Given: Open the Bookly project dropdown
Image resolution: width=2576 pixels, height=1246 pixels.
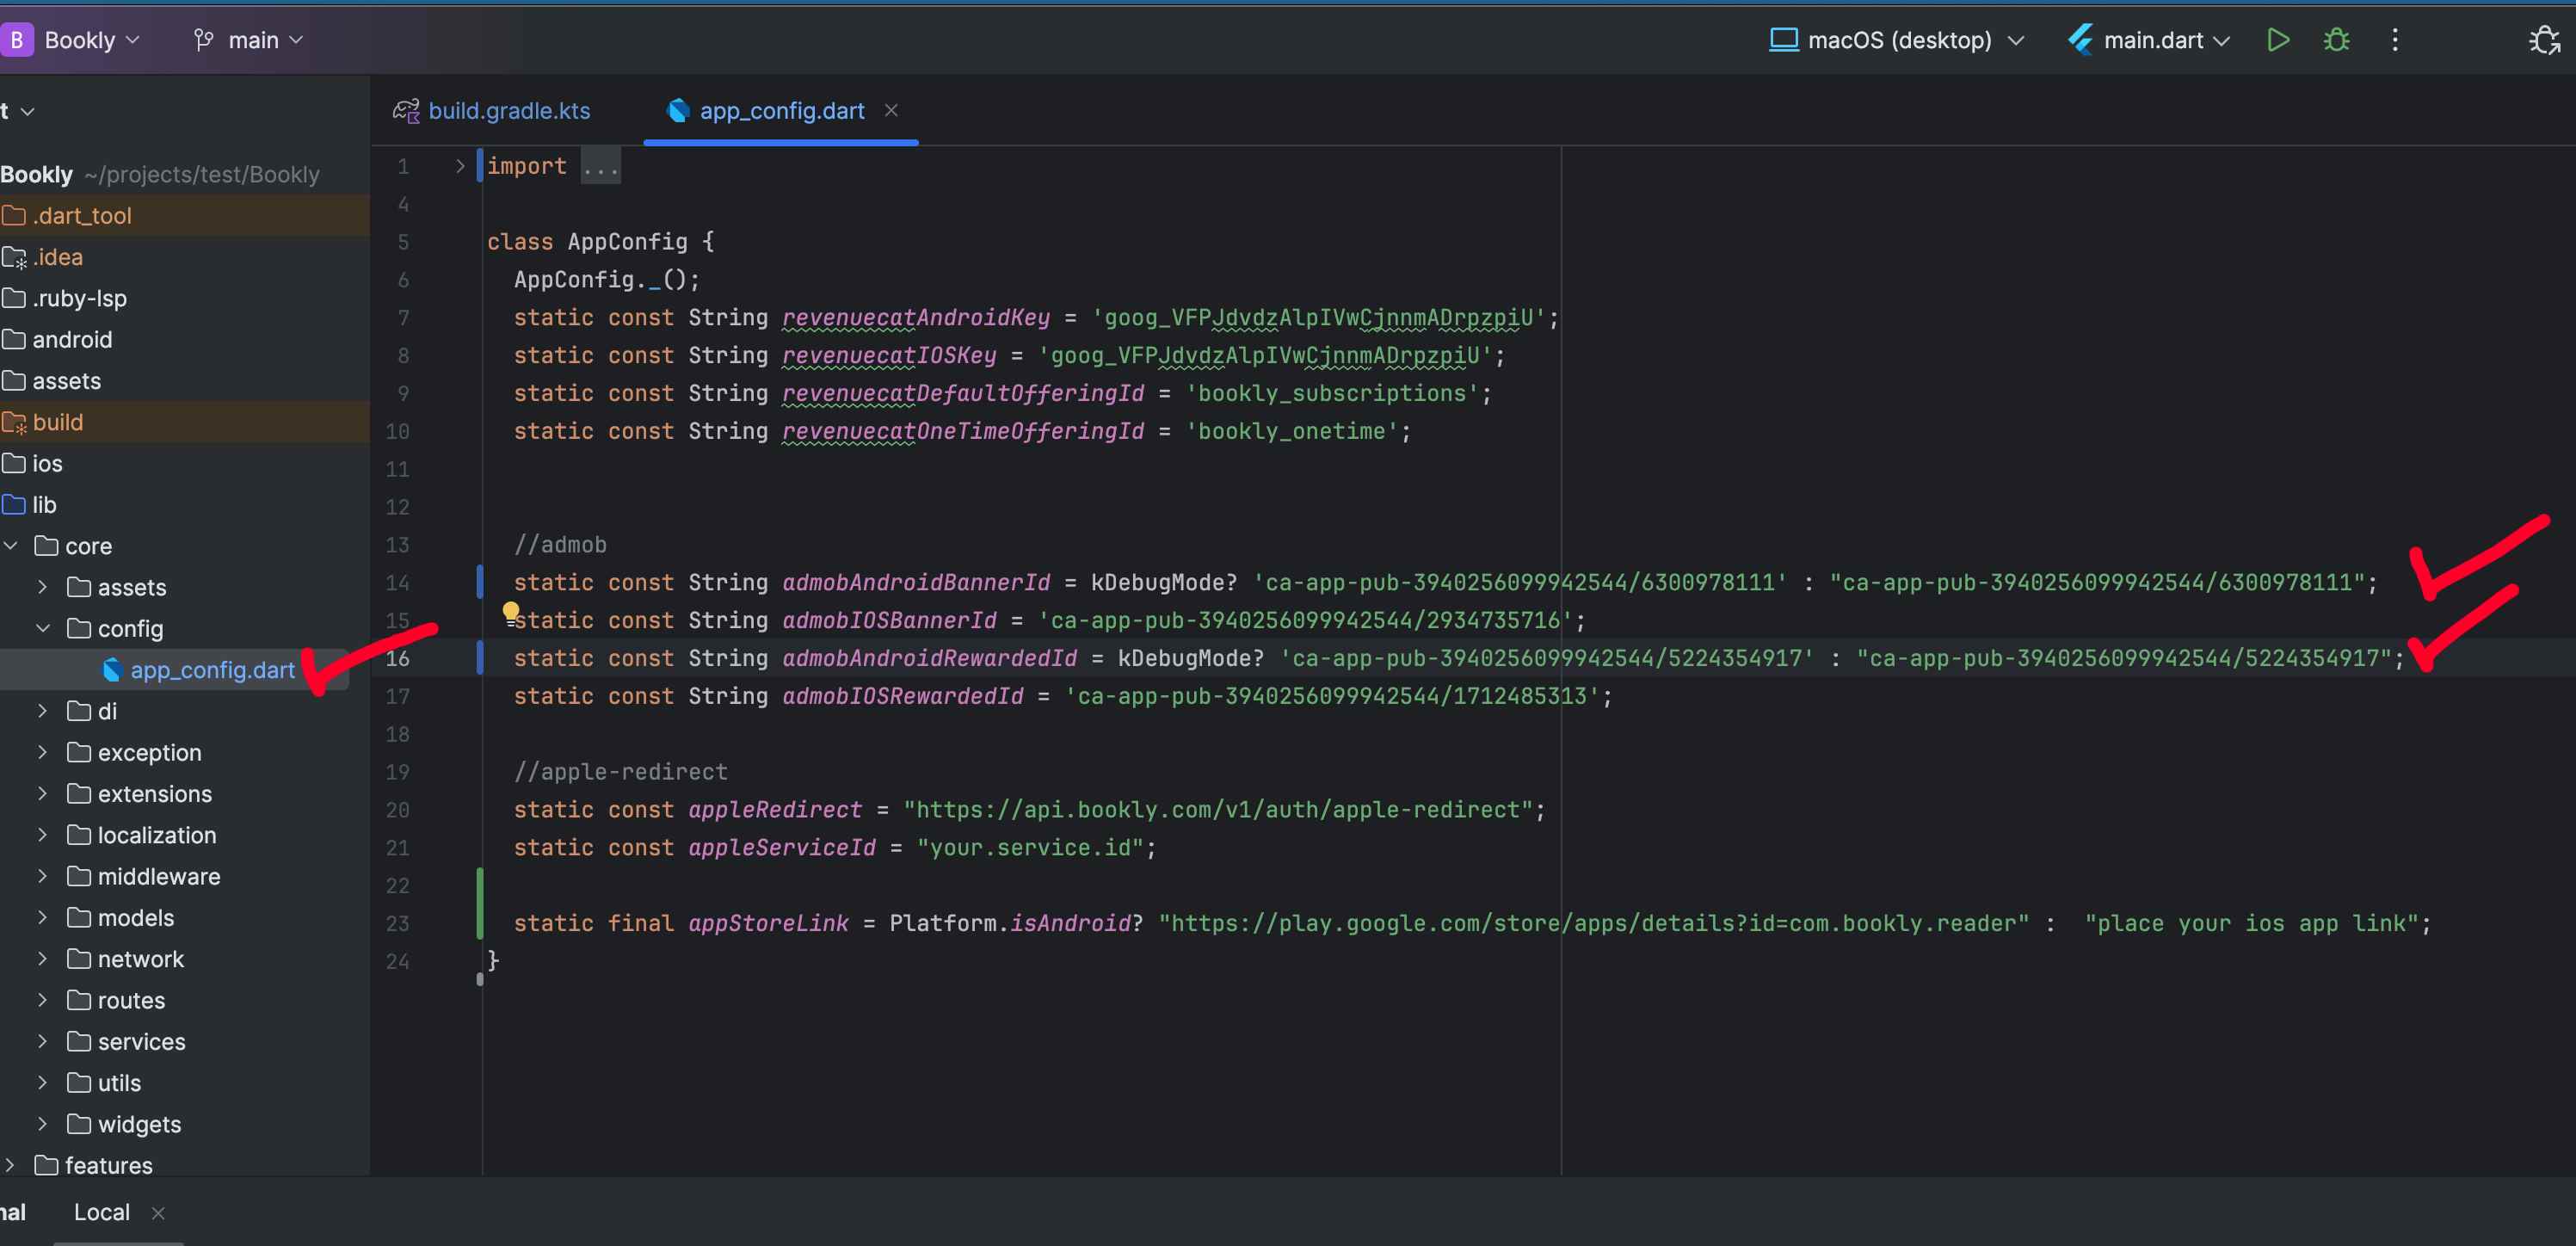Looking at the screenshot, I should (91, 40).
